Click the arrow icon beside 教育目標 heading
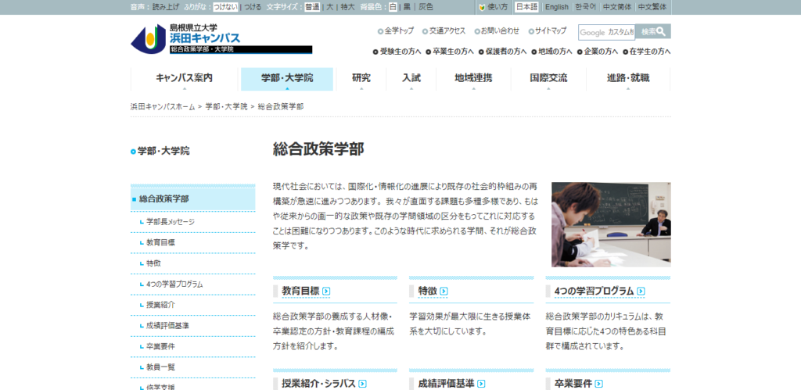 [x=325, y=292]
